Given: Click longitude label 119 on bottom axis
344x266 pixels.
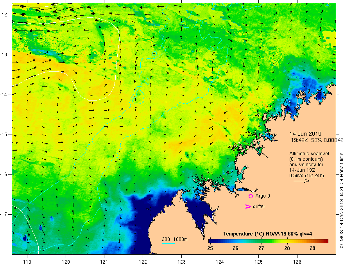Looking at the screenshot, I should coord(27,262).
